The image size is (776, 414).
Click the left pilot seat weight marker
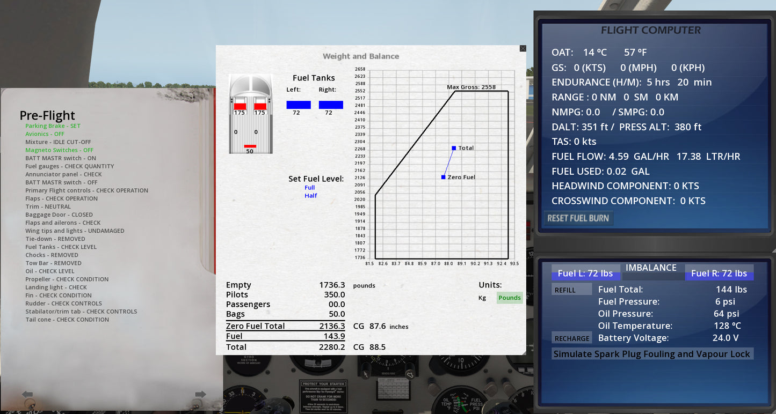[x=240, y=106]
